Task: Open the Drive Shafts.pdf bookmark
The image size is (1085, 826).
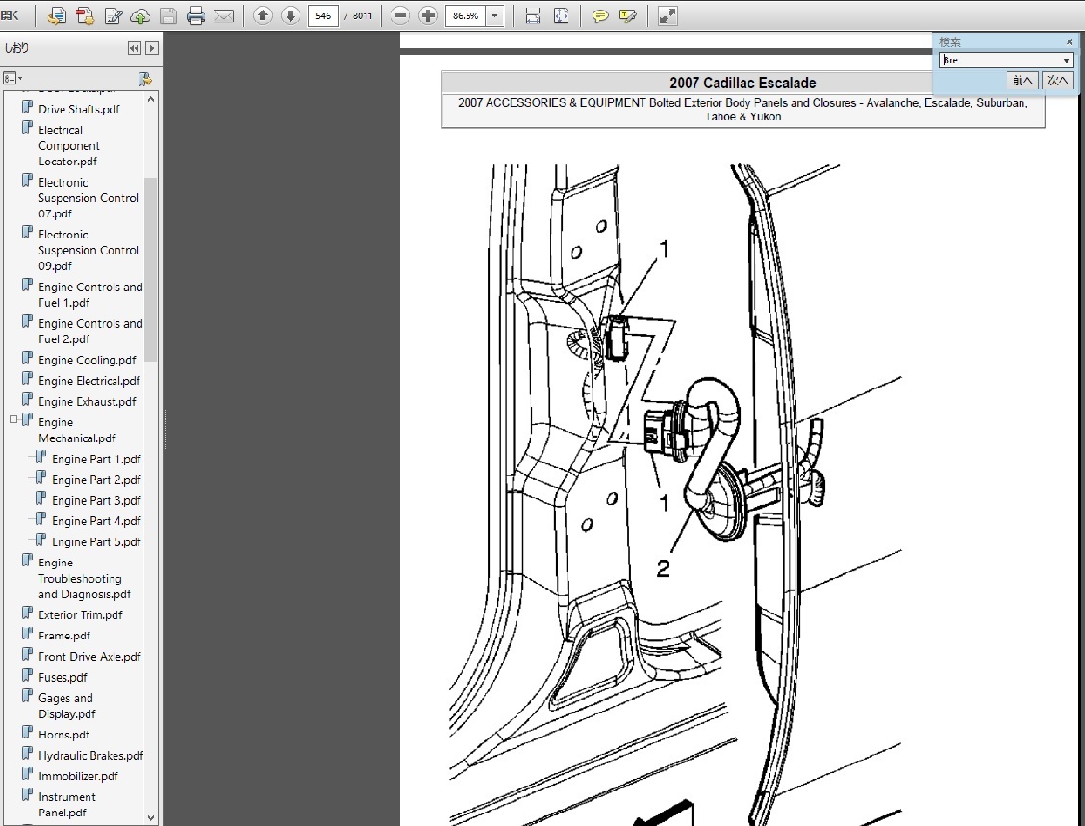Action: (x=79, y=110)
